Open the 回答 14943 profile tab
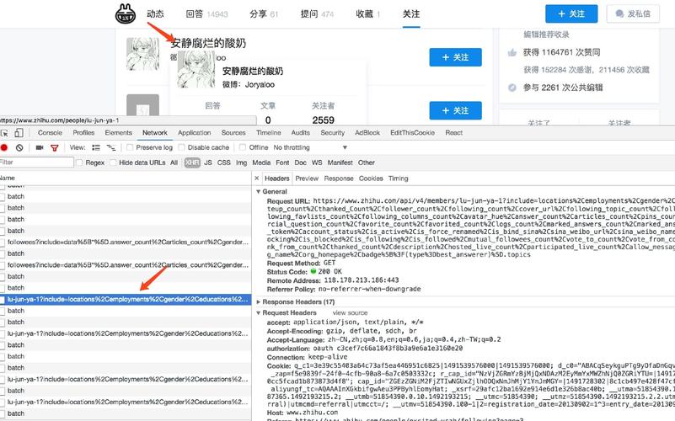Screen dimensions: 675x421 pyautogui.click(x=207, y=13)
